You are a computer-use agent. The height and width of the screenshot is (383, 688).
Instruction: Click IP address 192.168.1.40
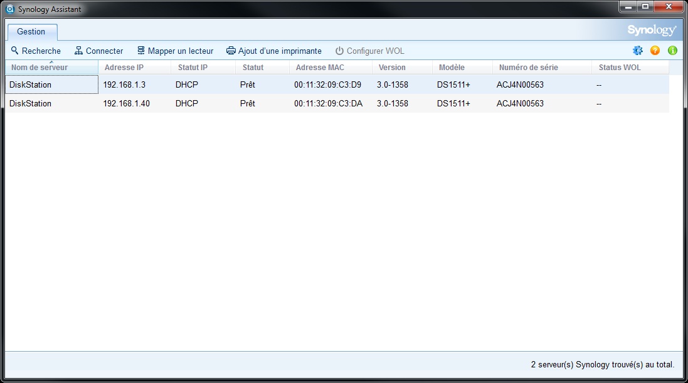[x=126, y=103]
